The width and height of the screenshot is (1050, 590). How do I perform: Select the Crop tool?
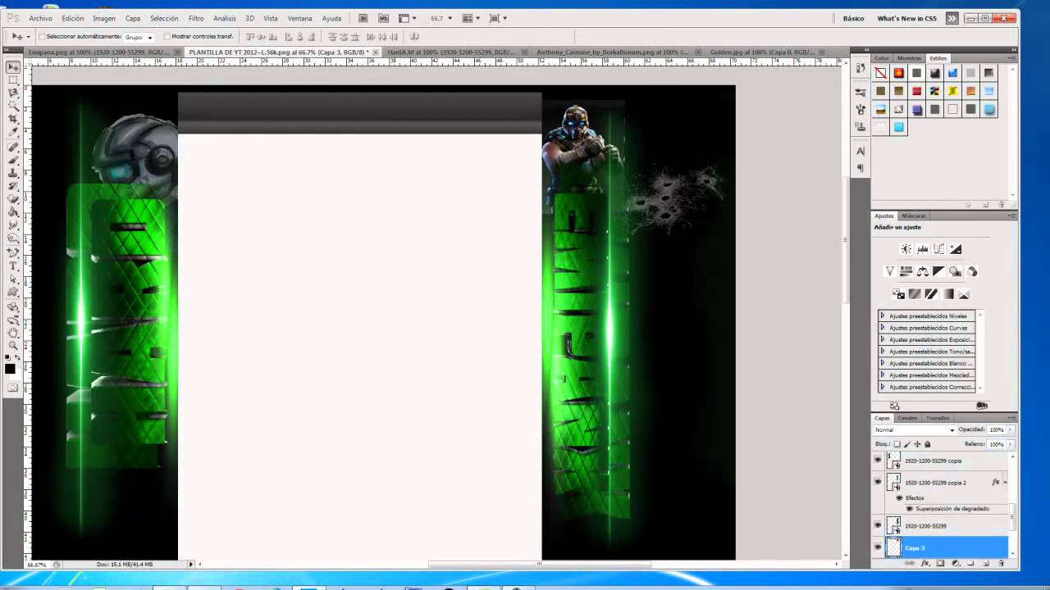(14, 120)
